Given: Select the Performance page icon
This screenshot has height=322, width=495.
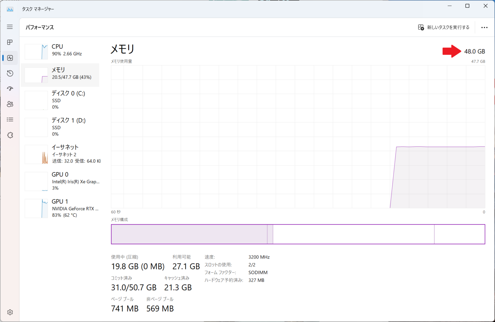Looking at the screenshot, I should point(10,58).
